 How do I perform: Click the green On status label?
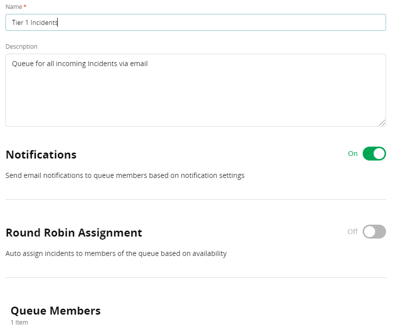click(x=353, y=154)
